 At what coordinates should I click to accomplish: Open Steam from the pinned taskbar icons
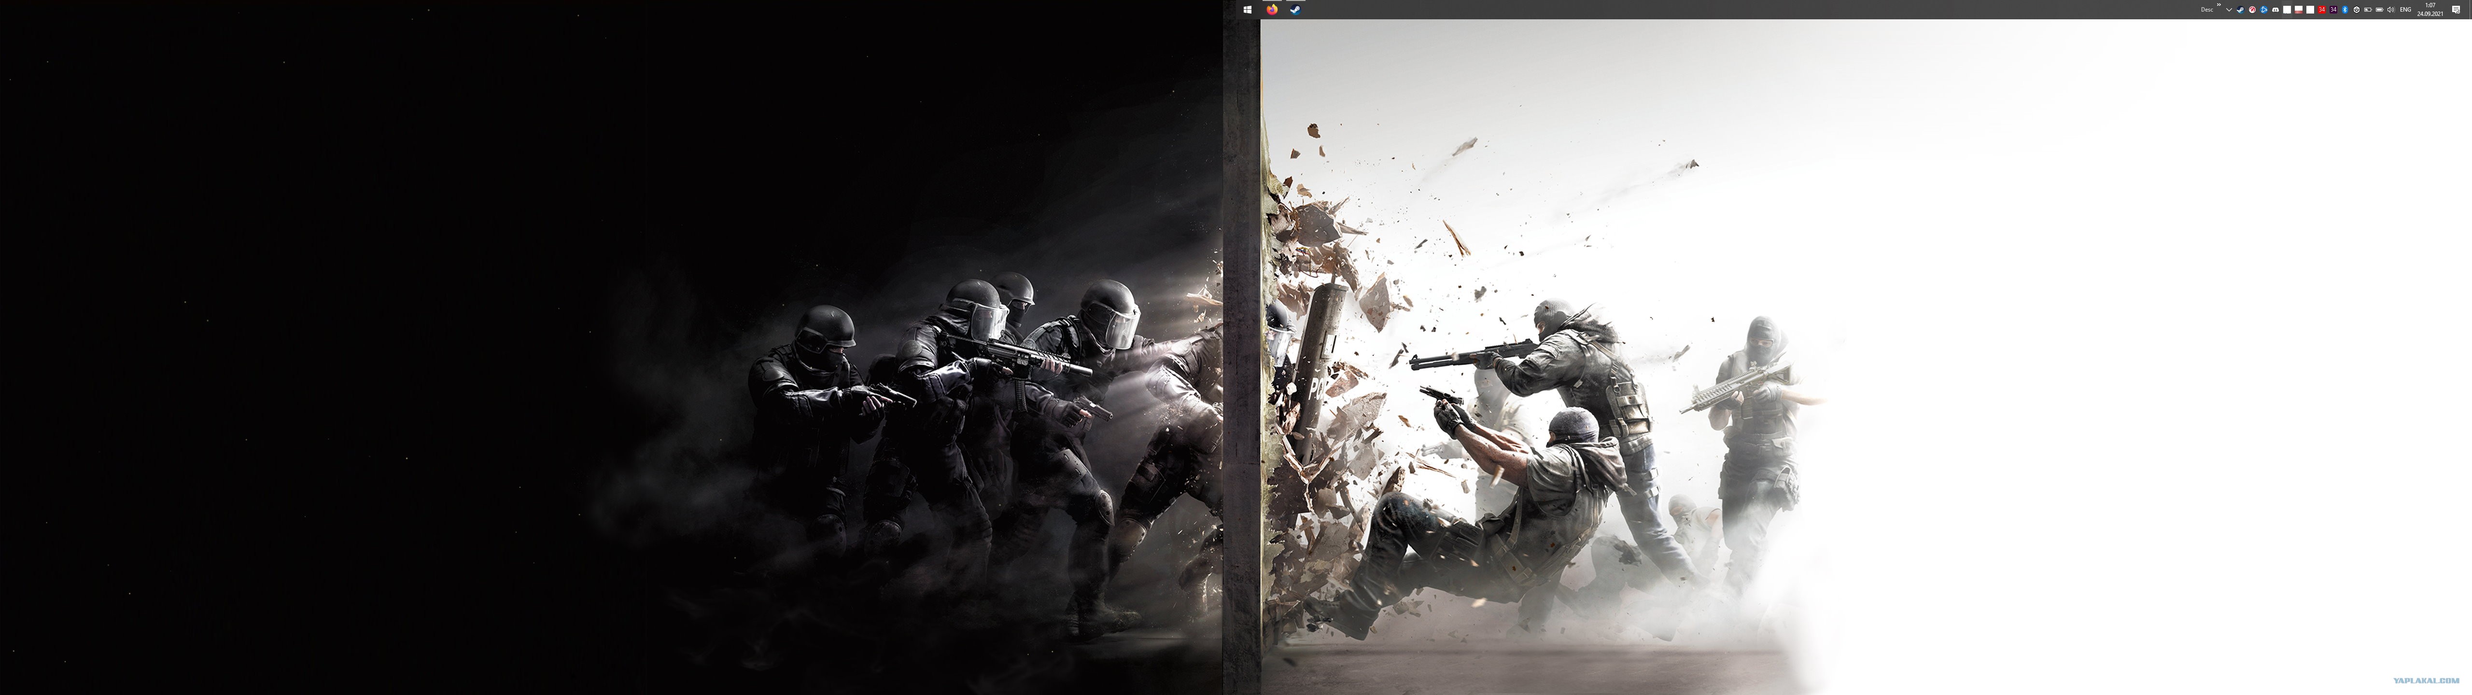(x=1294, y=10)
